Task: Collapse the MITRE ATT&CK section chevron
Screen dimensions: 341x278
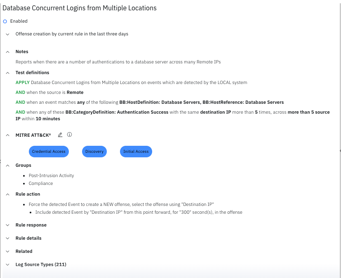Action: click(7, 135)
